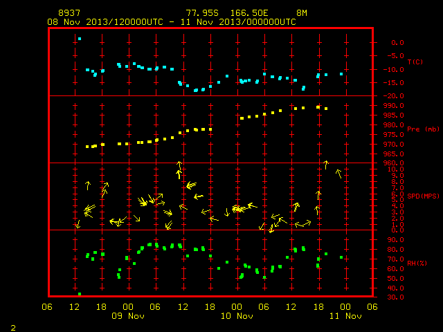Select the 11 Nov date label

tap(345, 316)
